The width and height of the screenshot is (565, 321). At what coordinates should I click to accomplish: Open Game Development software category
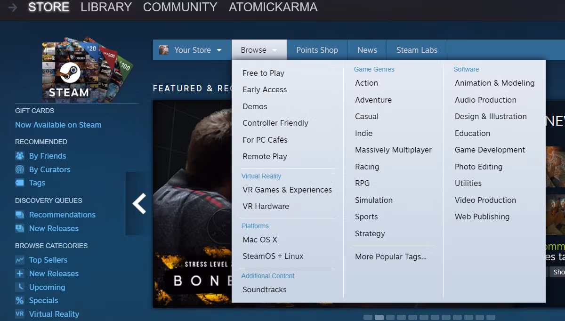(490, 150)
